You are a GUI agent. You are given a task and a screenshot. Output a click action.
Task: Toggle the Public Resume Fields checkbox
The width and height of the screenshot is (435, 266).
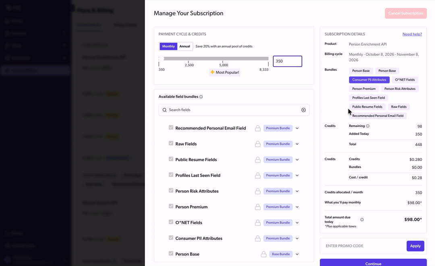click(x=171, y=159)
